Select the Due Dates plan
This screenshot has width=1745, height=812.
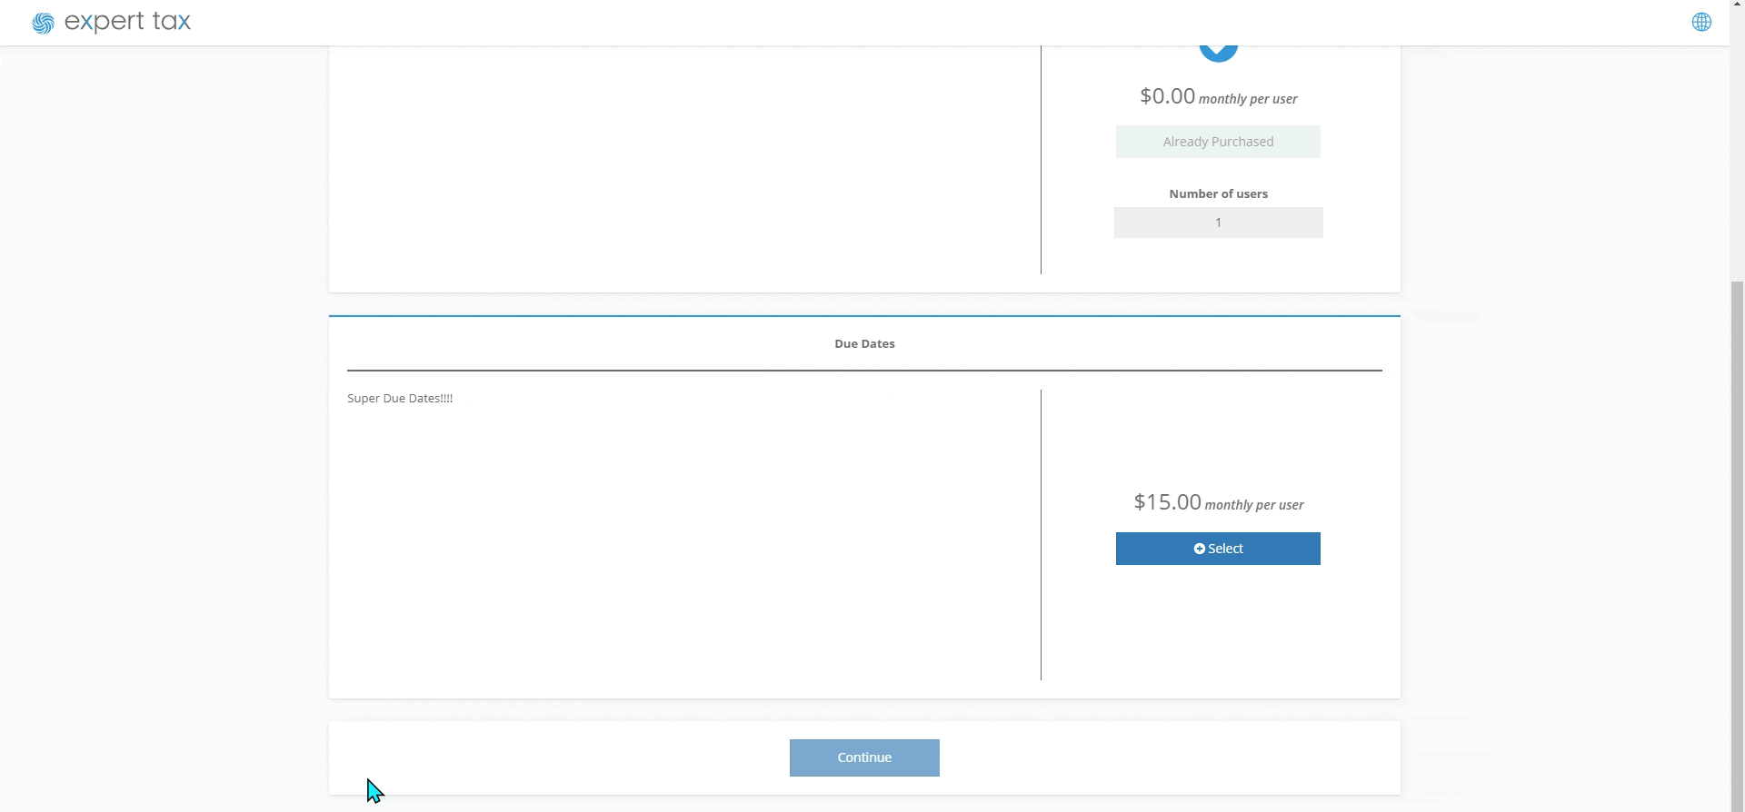point(1218,549)
